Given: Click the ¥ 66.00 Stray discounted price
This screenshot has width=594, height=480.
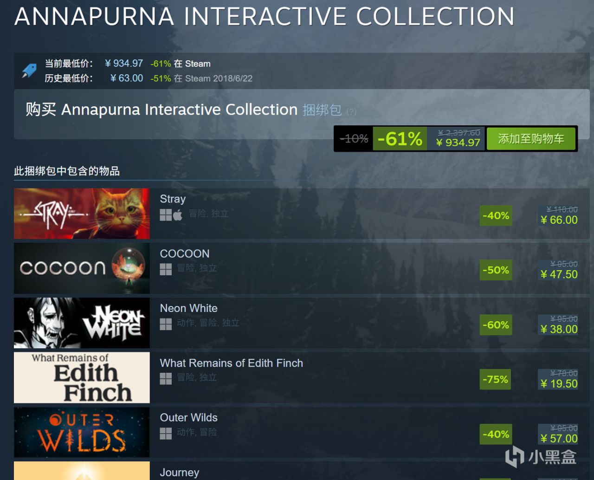Looking at the screenshot, I should click(559, 220).
